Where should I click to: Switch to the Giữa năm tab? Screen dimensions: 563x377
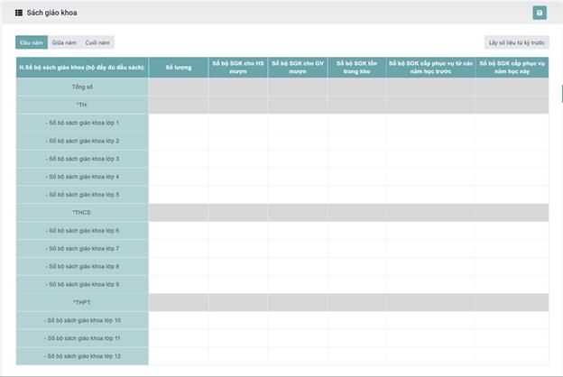point(64,42)
